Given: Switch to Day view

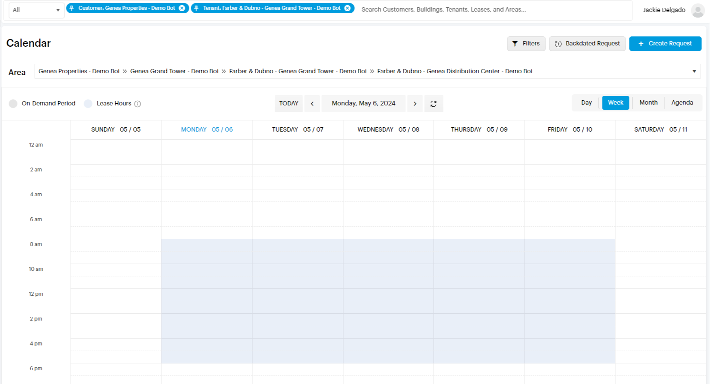Looking at the screenshot, I should point(586,103).
